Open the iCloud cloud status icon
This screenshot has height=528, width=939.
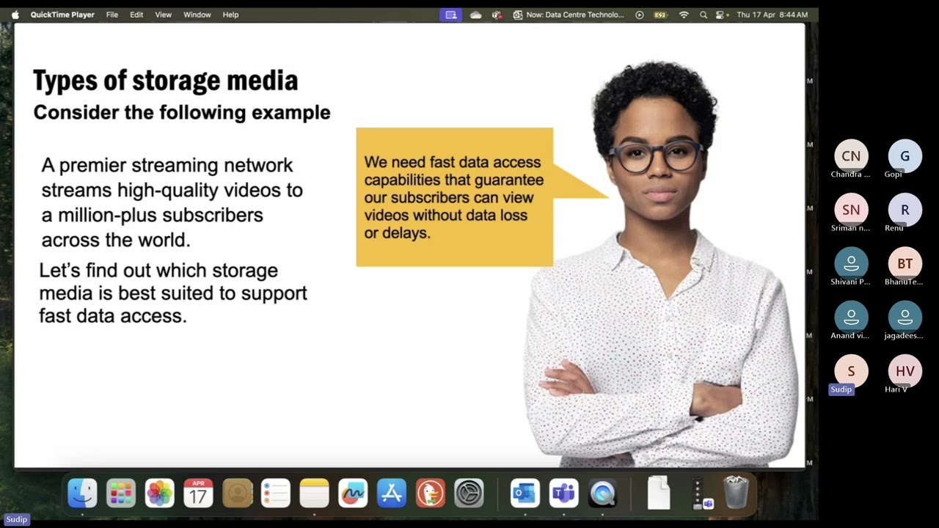[x=476, y=15]
